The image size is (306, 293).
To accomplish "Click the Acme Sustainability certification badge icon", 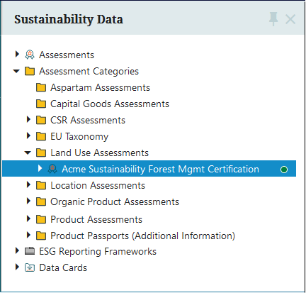I will point(52,169).
